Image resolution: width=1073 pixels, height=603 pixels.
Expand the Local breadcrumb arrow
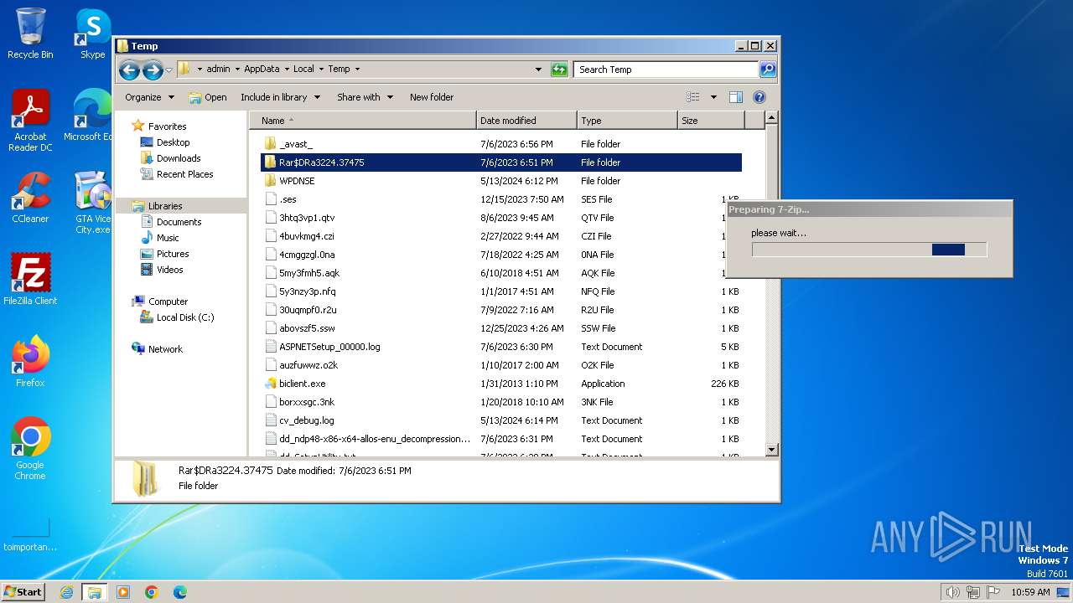321,70
